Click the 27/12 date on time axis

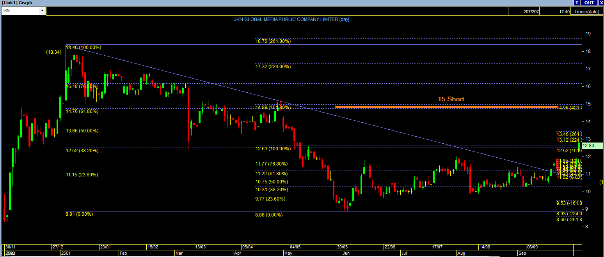(58, 247)
